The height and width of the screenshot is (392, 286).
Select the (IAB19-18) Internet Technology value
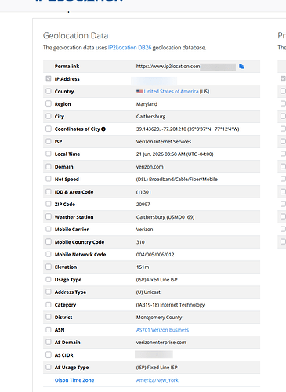170,305
